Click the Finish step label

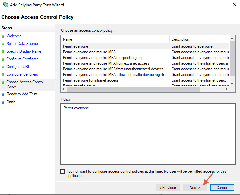pos(11,102)
